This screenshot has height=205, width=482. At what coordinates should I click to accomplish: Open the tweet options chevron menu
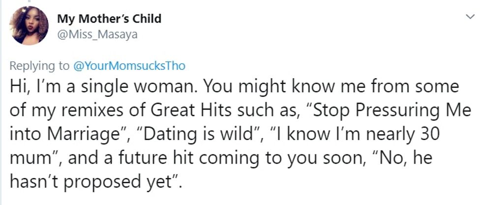point(469,17)
